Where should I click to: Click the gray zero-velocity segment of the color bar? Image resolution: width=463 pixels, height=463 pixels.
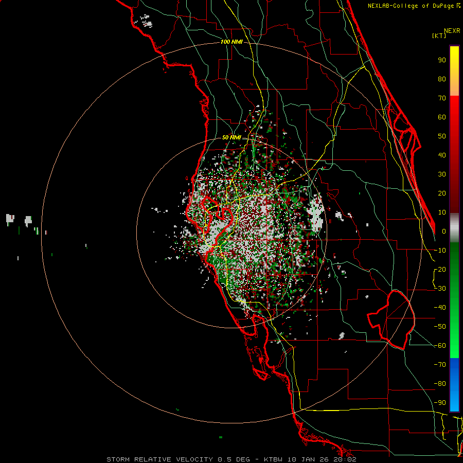pos(454,228)
